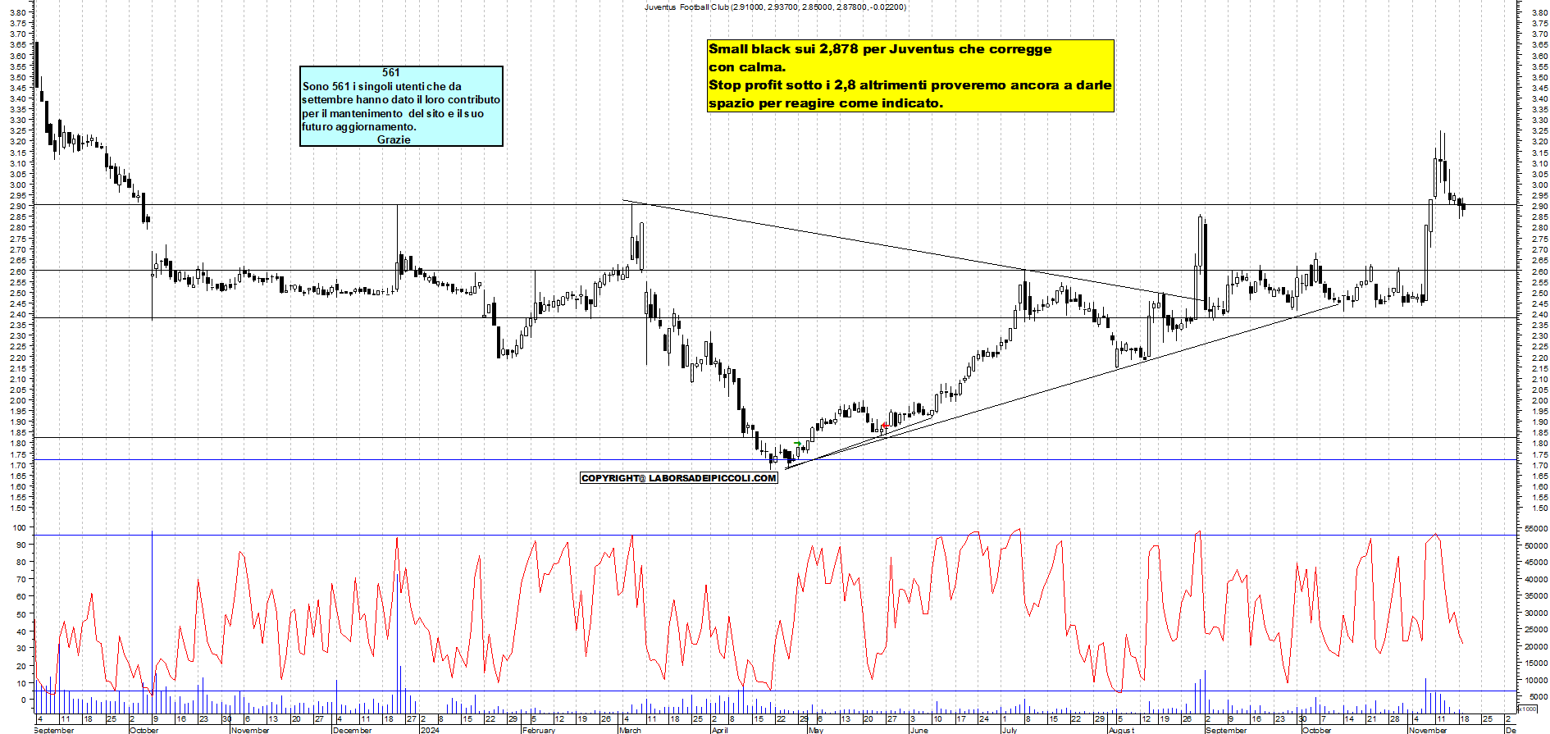Click the green arrow marker near the April low
Screen dimensions: 1550x734
[x=798, y=444]
